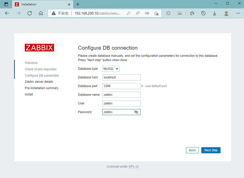This screenshot has width=244, height=178.
Task: Focus the User input field
Action: (121, 103)
